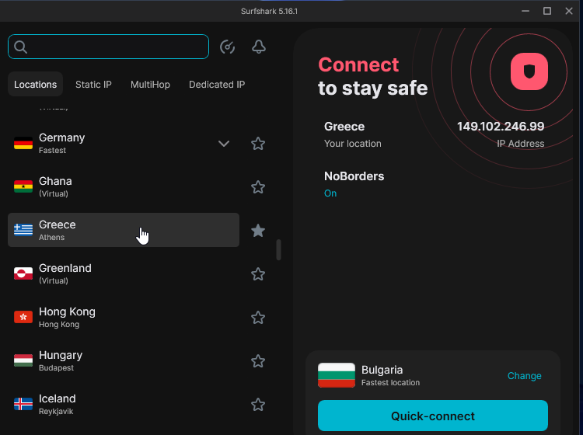Click the Bulgaria flag in quick-connect card
The image size is (583, 435).
pyautogui.click(x=337, y=375)
